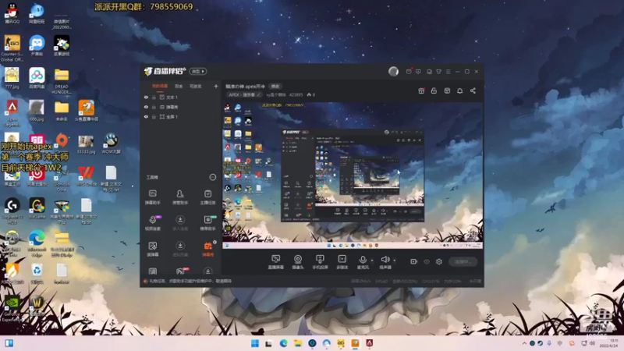Hide the 全屏 1 source layer

pos(146,116)
